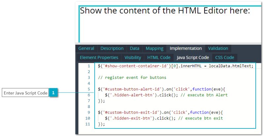Click line number 1 in the gutter
This screenshot has height=137, width=264.
89,66
